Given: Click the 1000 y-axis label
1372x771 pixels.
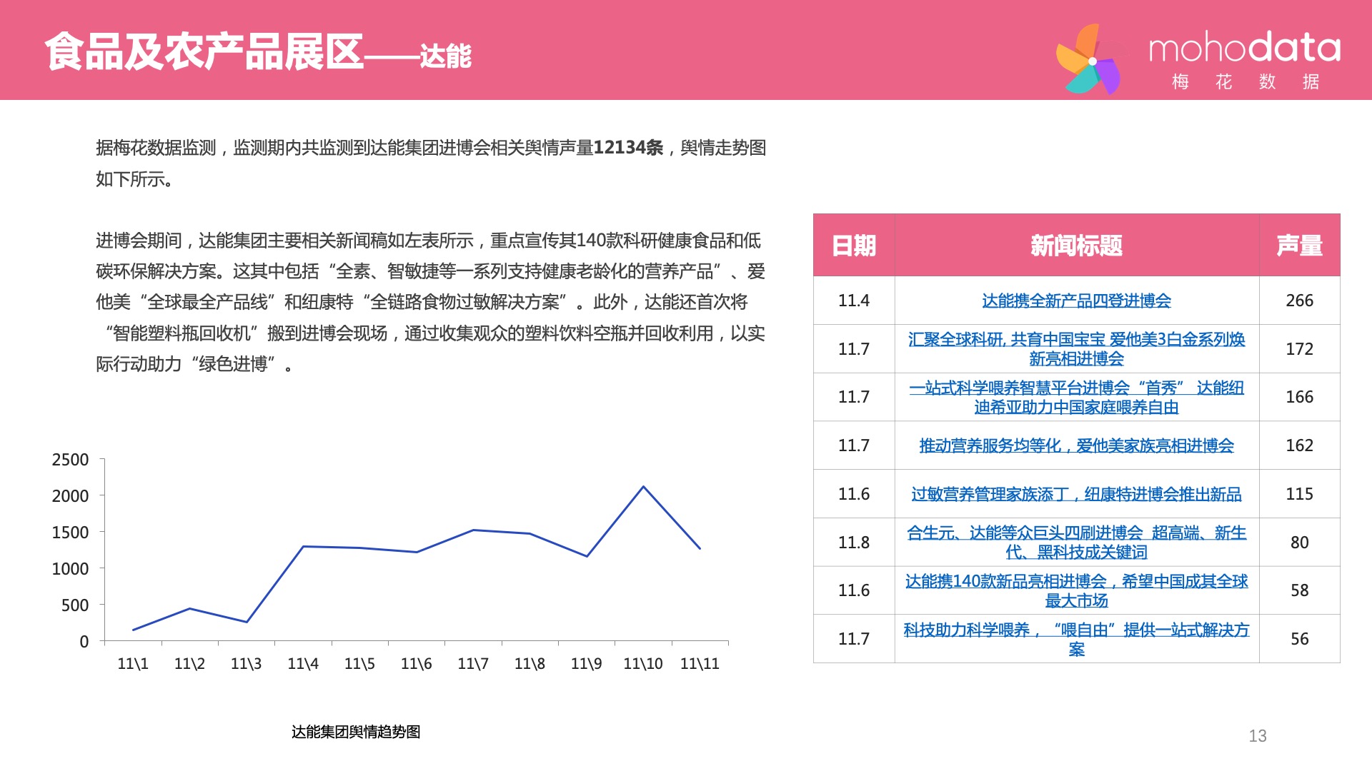Looking at the screenshot, I should pyautogui.click(x=70, y=569).
